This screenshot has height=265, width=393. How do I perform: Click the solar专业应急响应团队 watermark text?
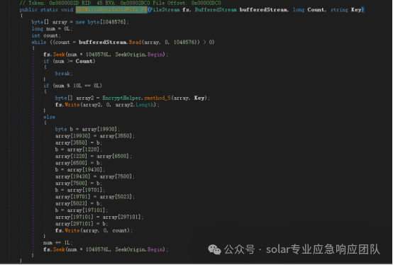[323, 249]
